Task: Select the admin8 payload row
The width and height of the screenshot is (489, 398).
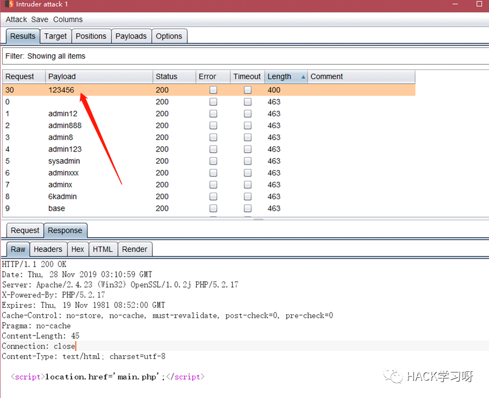Action: coord(209,137)
